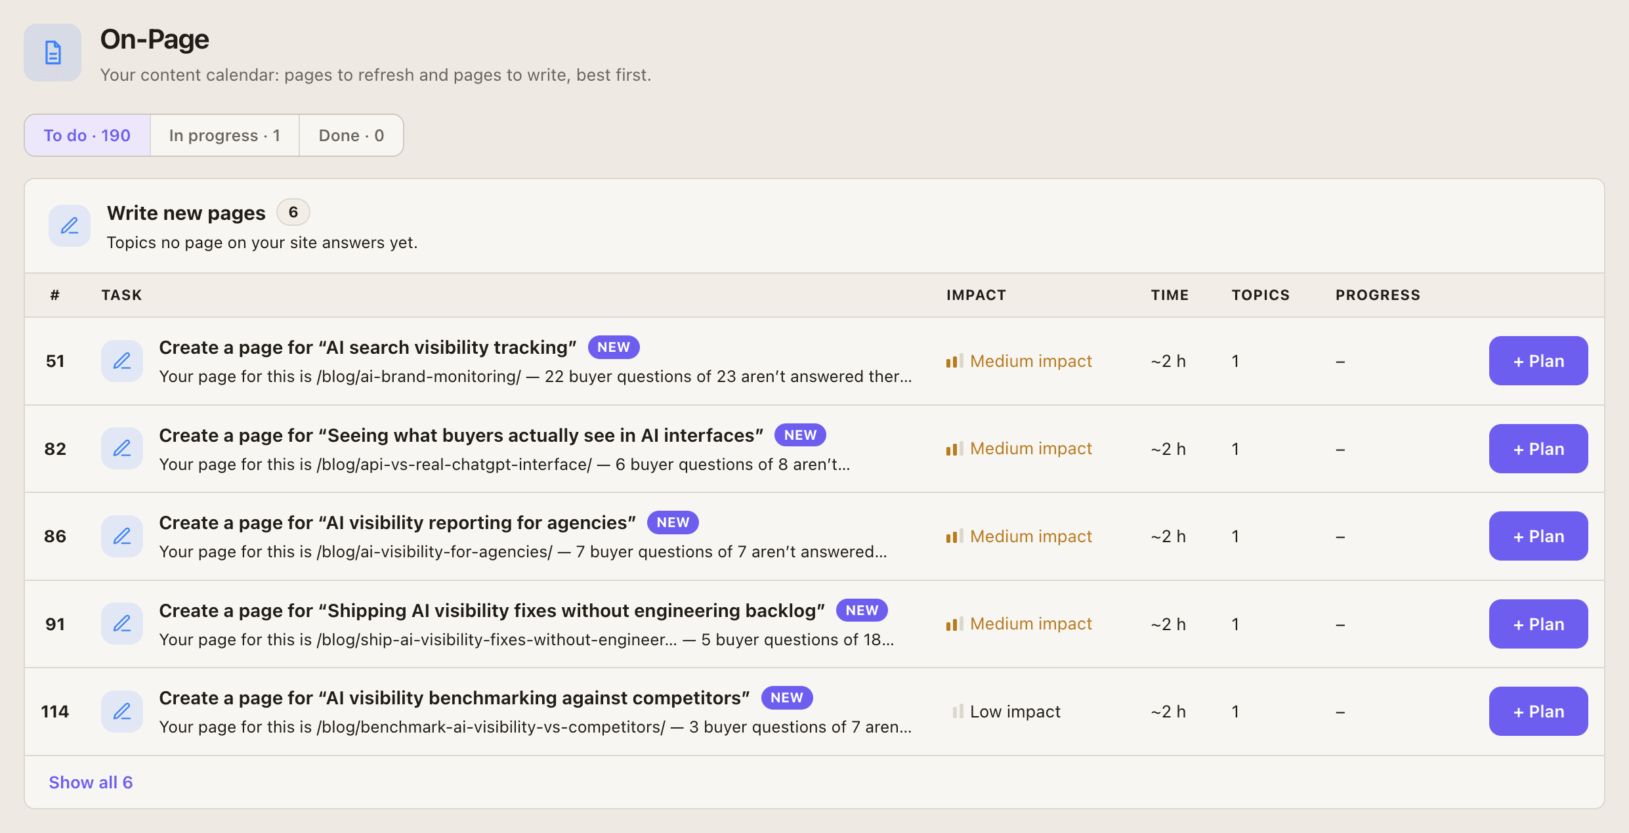Click the count badge 6 next to Write new pages
The width and height of the screenshot is (1629, 833).
[293, 212]
